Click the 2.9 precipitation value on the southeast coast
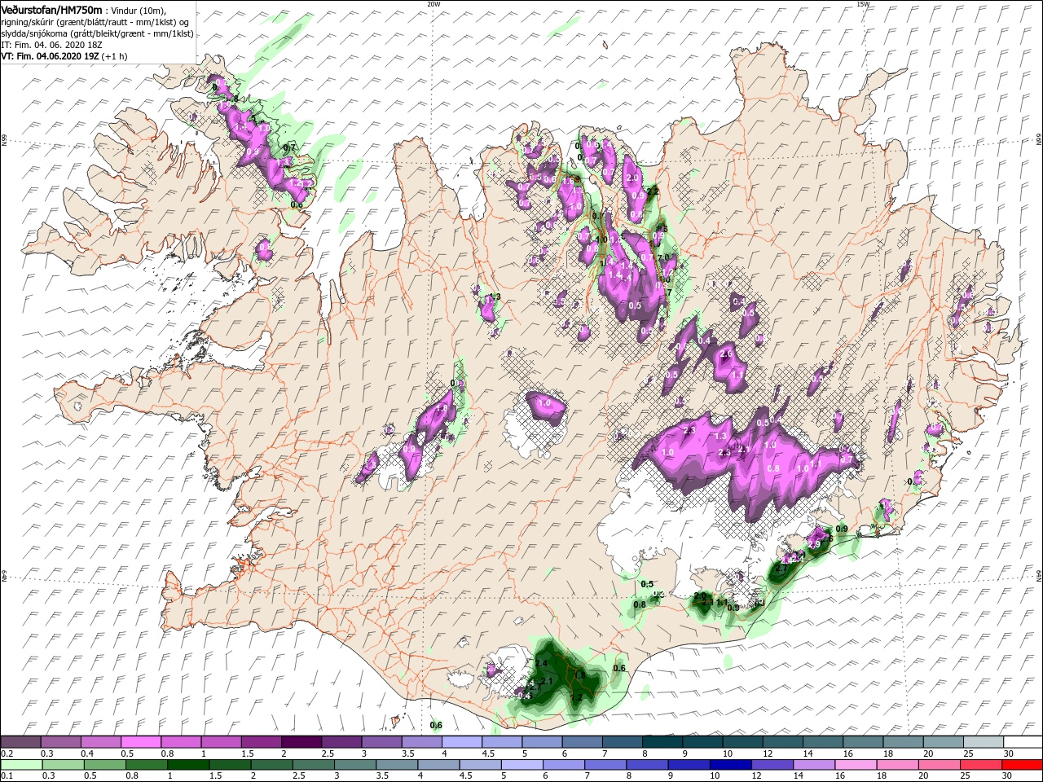 coord(814,544)
